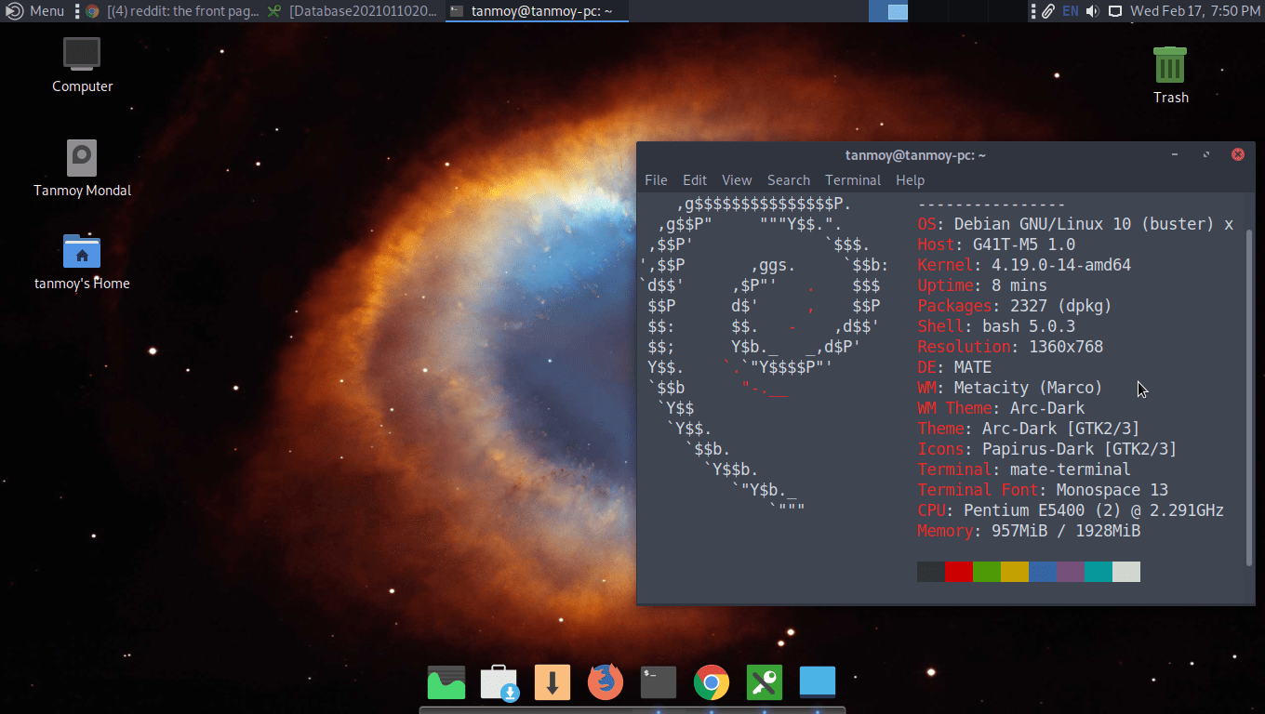The height and width of the screenshot is (714, 1265).
Task: Switch keyboard layout via EN indicator
Action: [1071, 11]
